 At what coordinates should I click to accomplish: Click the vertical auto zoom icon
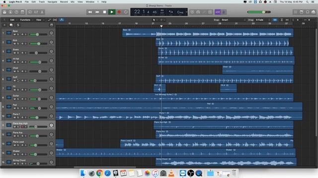(x=282, y=20)
